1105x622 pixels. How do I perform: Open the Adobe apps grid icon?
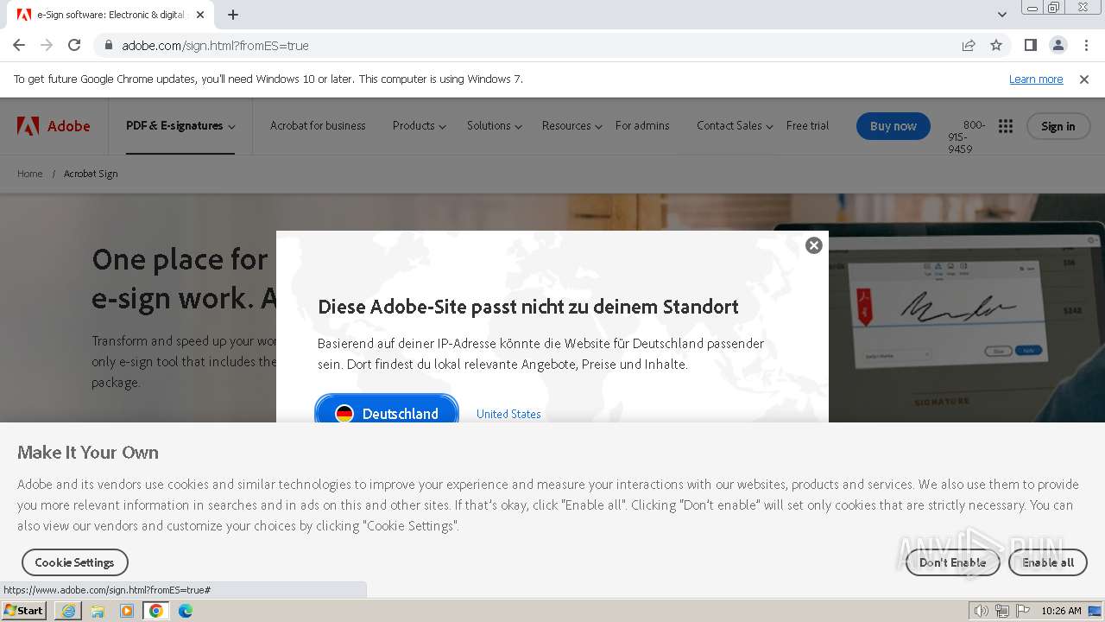click(1006, 126)
